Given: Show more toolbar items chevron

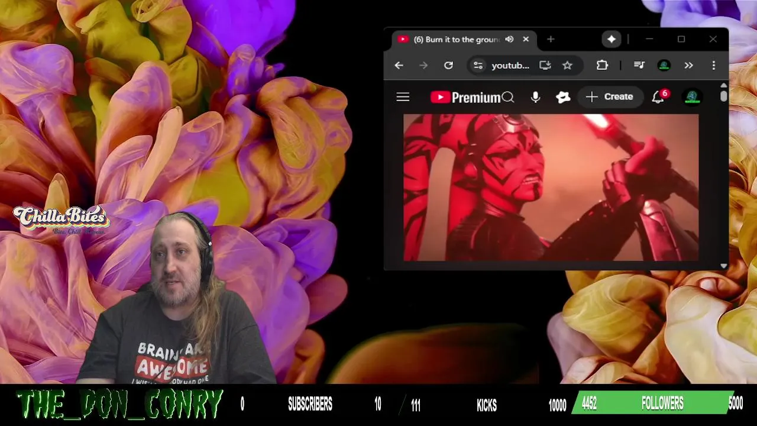Looking at the screenshot, I should tap(689, 66).
